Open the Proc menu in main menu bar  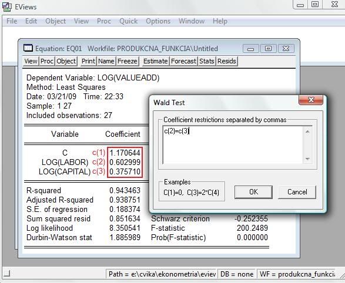click(104, 21)
